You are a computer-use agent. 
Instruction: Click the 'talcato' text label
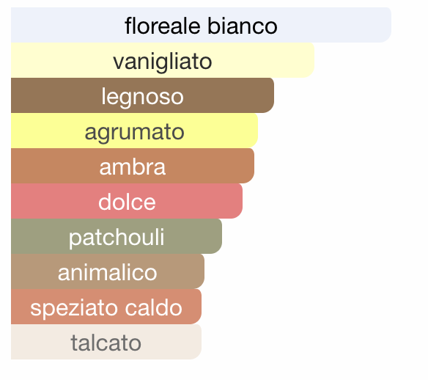(106, 343)
